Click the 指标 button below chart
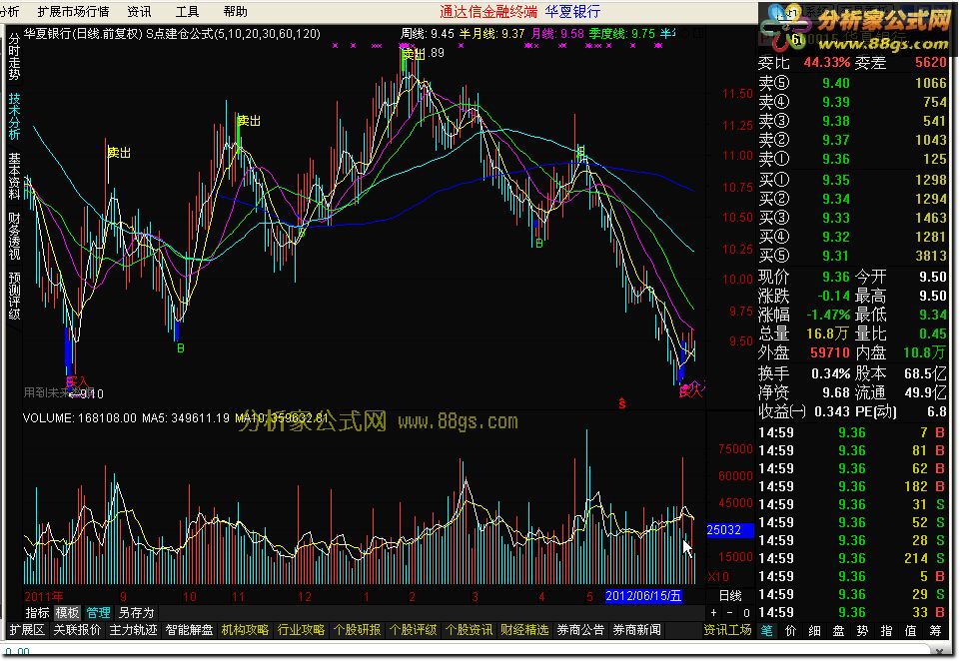Image resolution: width=960 pixels, height=661 pixels. coord(37,613)
